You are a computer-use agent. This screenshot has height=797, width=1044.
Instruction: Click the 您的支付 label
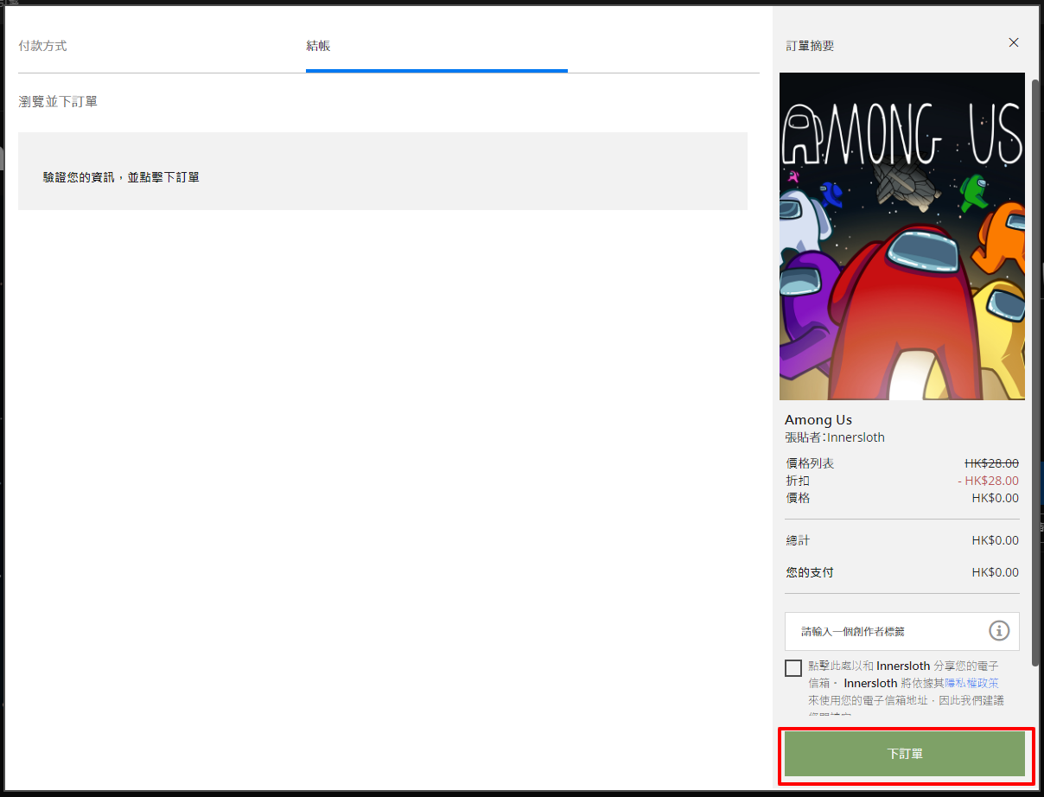coord(809,572)
